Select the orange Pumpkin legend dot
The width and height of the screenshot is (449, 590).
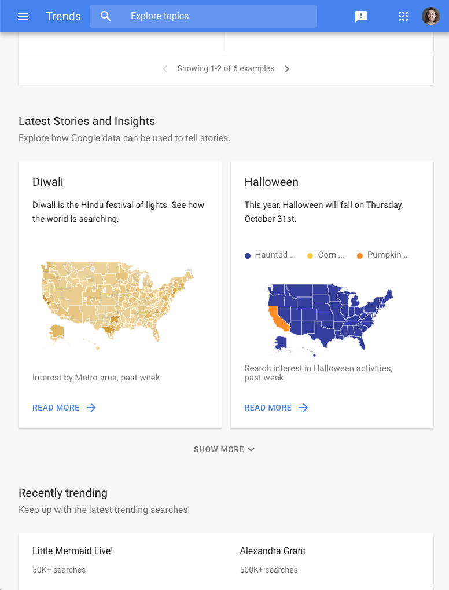[360, 256]
